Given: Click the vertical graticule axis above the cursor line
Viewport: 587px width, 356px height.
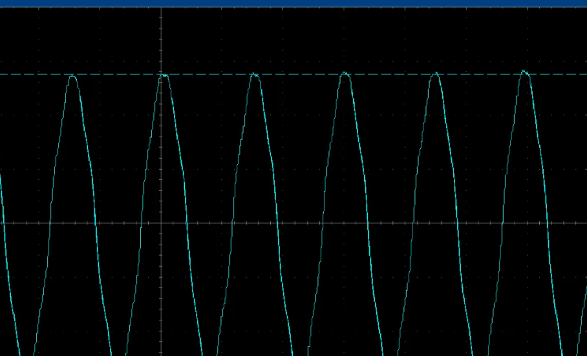Looking at the screenshot, I should [x=161, y=39].
